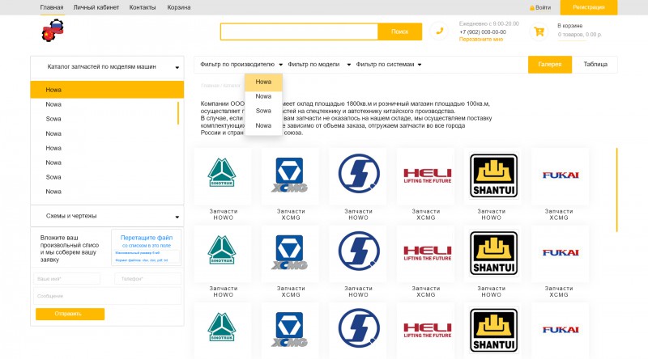
Task: Open the XCMG logo card in the top row
Action: 289,175
